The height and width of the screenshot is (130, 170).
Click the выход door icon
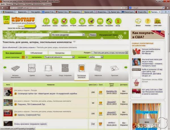(118, 21)
